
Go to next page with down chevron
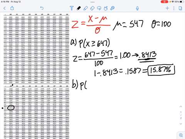point(181,124)
